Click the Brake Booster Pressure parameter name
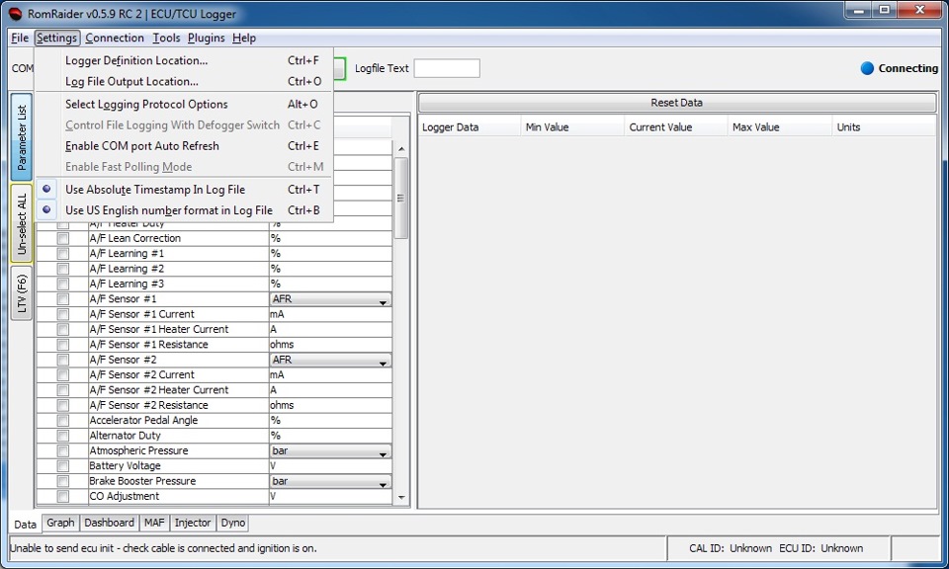This screenshot has width=949, height=569. point(142,481)
